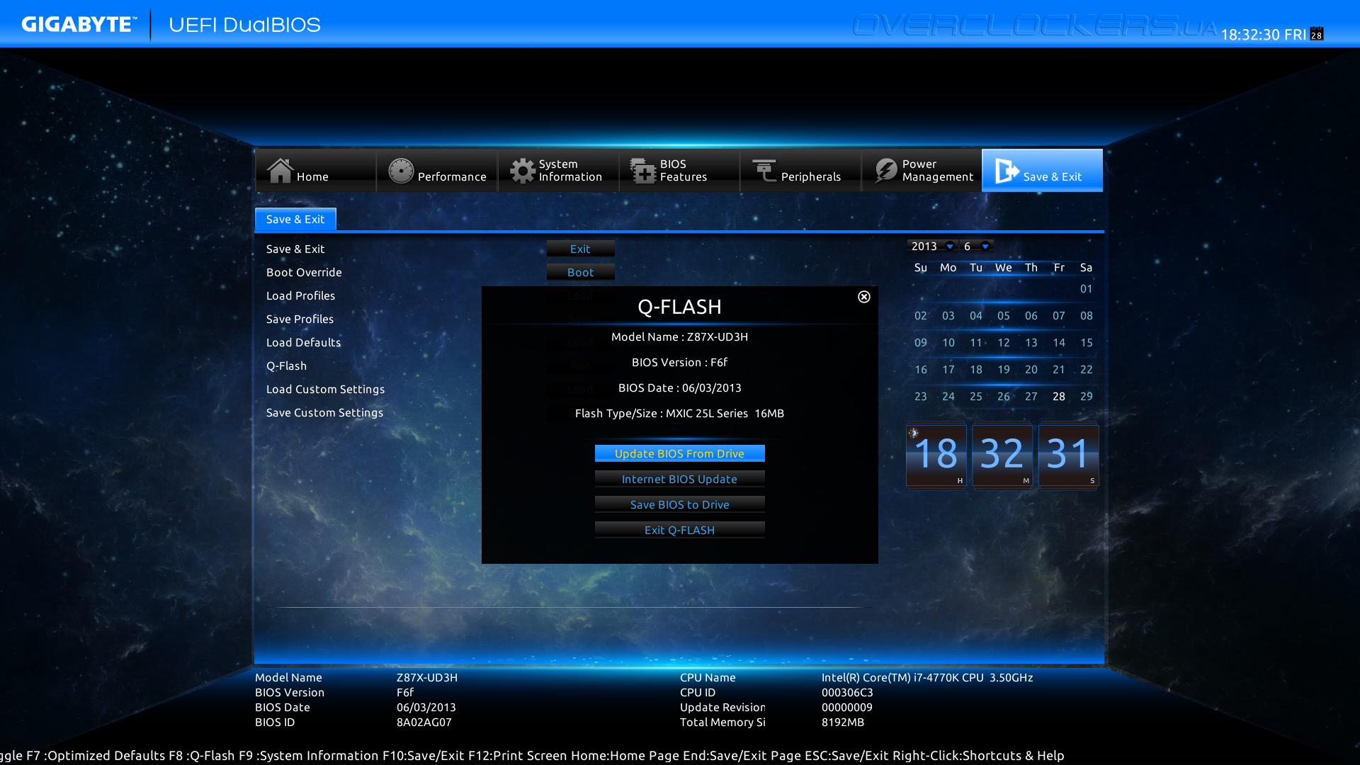Close the Q-FLASH dialog with X
Screen dimensions: 1360x765
point(864,297)
